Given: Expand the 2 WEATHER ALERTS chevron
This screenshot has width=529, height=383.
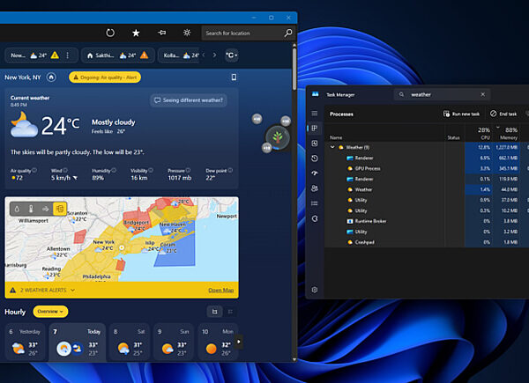Looking at the screenshot, I should (x=73, y=290).
